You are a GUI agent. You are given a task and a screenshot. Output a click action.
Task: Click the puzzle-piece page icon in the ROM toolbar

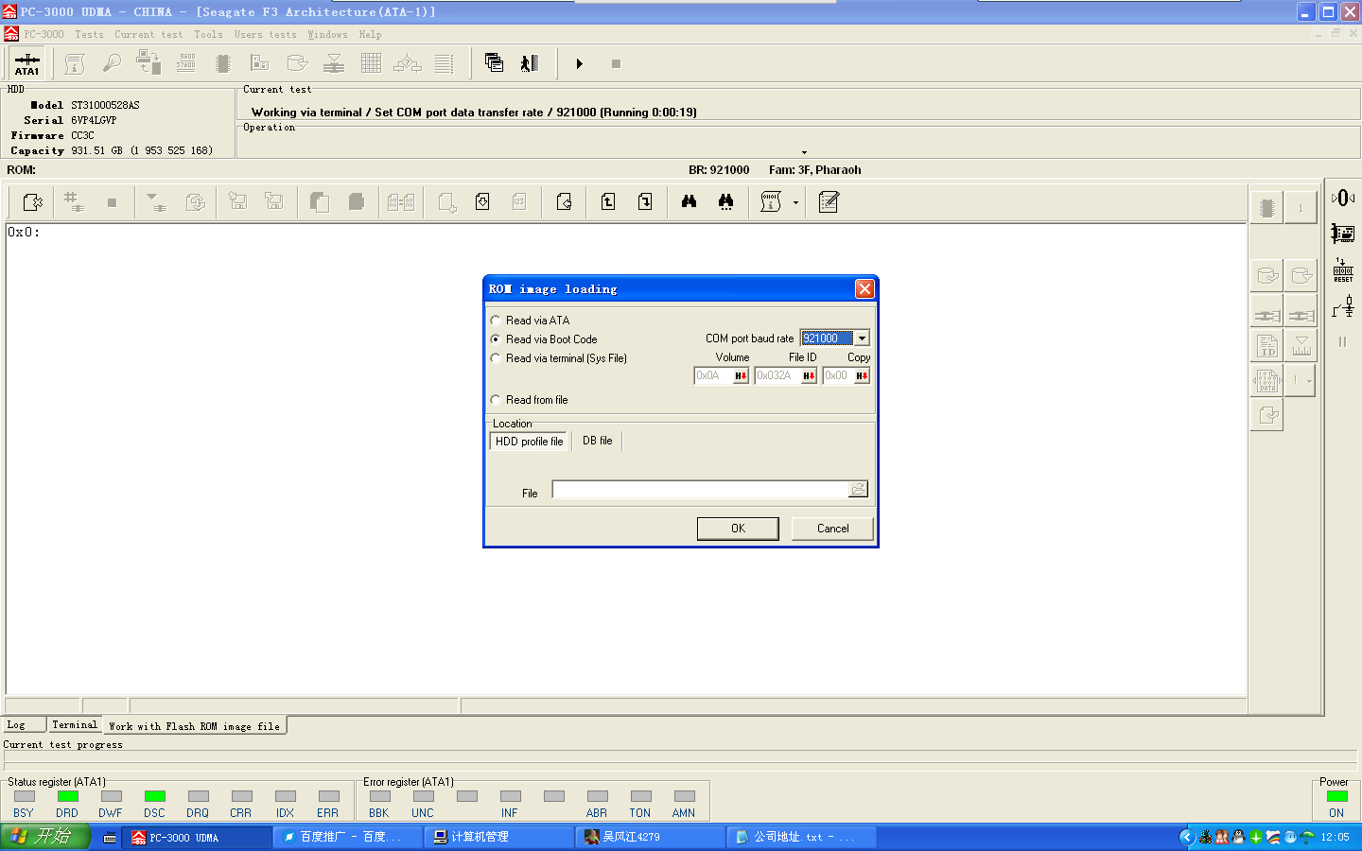[x=32, y=202]
